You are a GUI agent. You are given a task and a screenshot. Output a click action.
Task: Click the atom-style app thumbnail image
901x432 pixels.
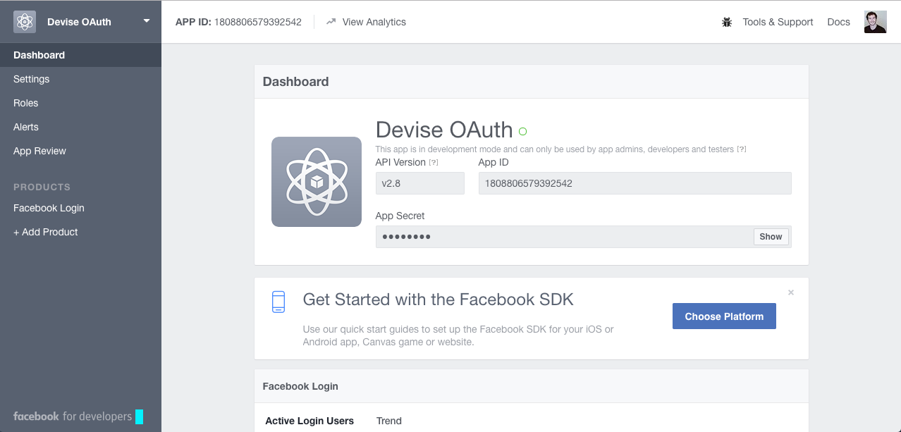(x=316, y=181)
